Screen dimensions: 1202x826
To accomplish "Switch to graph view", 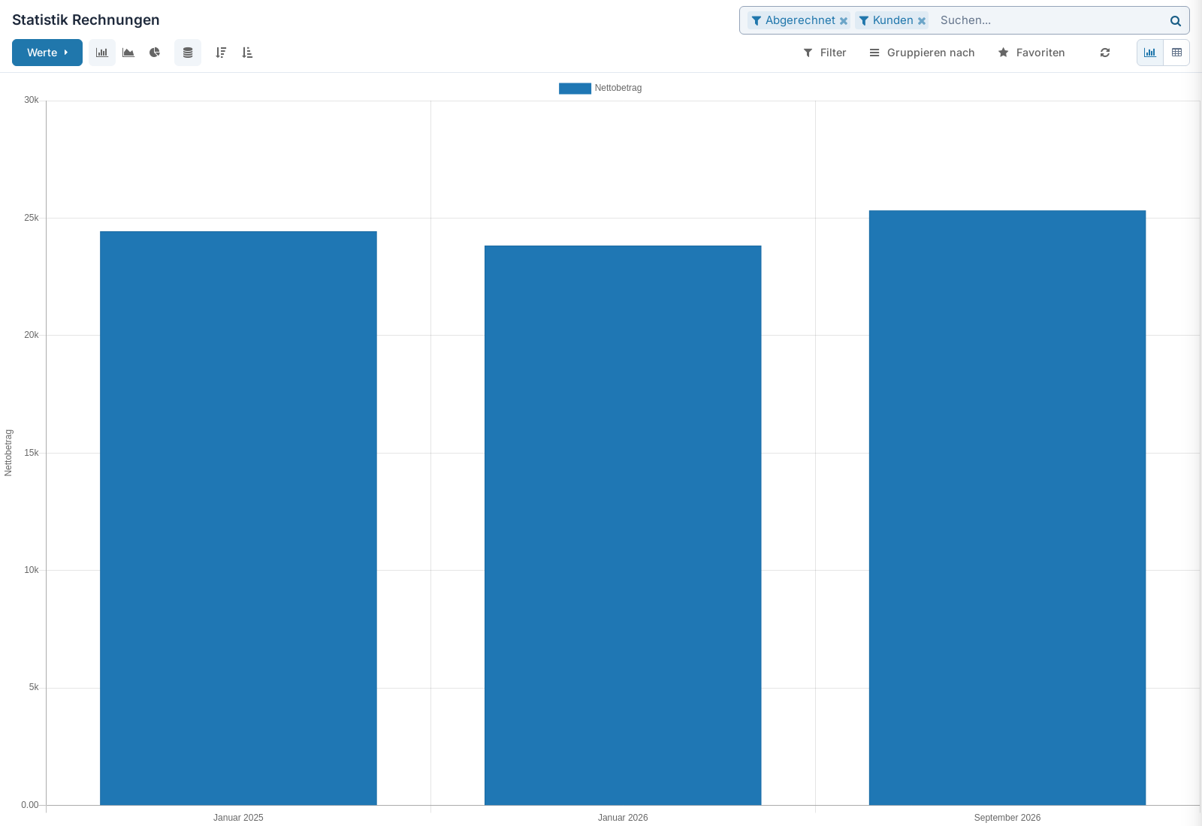I will [1150, 53].
